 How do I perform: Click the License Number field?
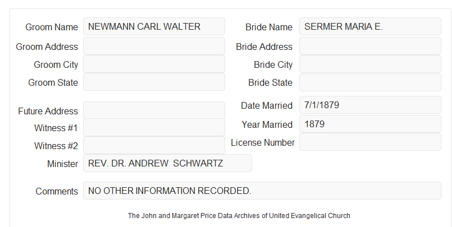tap(370, 142)
